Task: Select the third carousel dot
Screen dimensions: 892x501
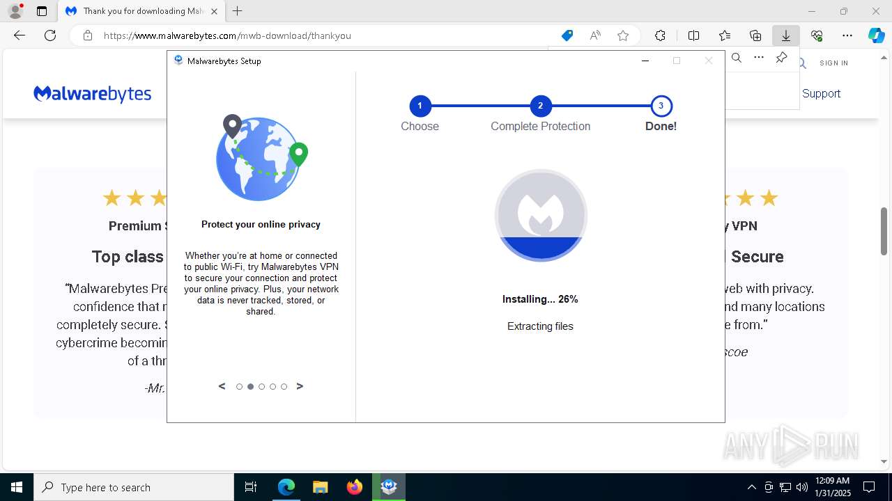Action: tap(261, 387)
